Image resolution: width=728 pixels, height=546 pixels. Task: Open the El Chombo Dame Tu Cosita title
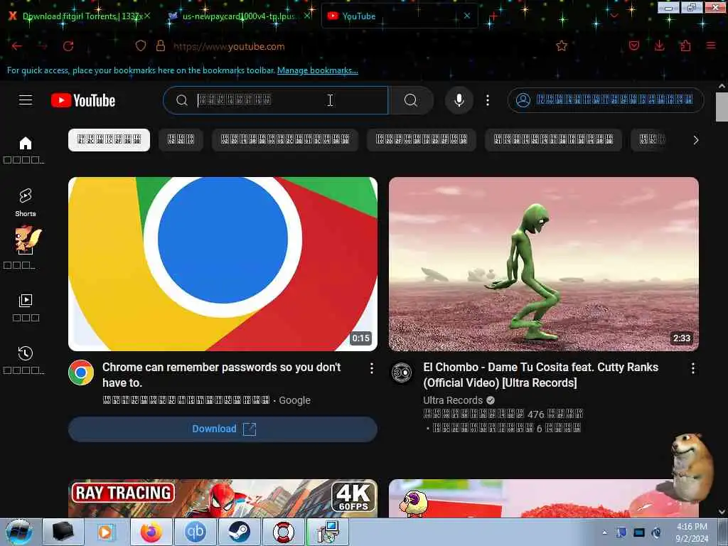click(x=540, y=375)
